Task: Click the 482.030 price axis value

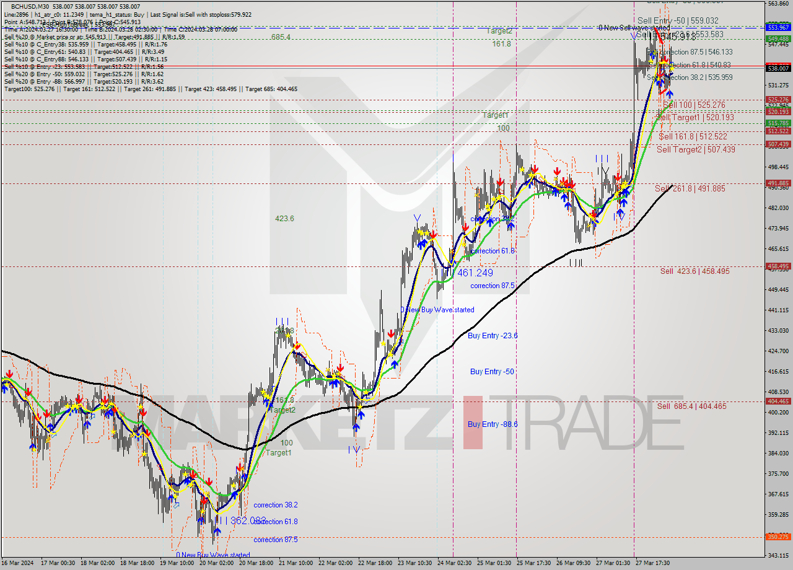Action: click(778, 208)
